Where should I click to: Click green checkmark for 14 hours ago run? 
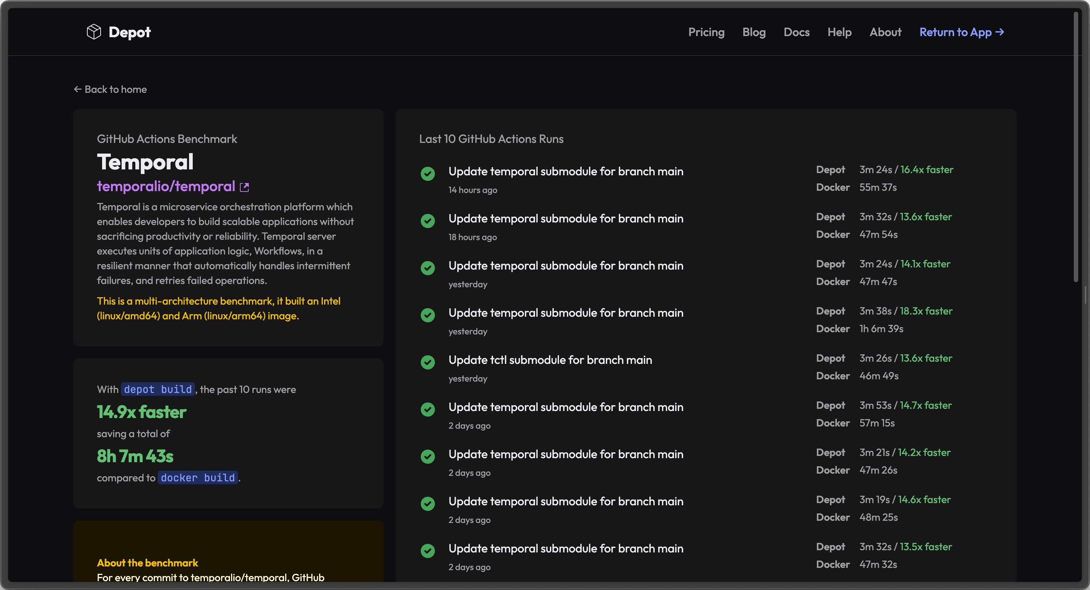click(427, 173)
